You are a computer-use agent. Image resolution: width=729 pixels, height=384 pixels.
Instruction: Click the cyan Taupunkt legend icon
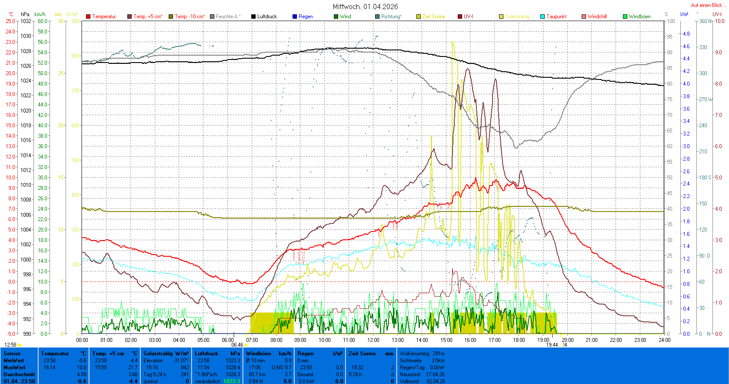click(543, 17)
